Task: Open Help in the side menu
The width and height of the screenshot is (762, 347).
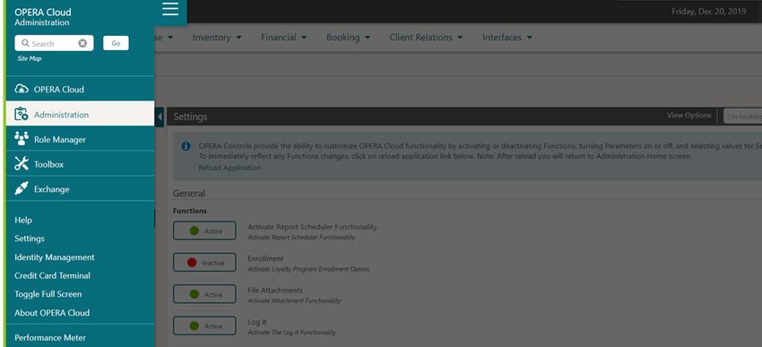Action: tap(22, 220)
